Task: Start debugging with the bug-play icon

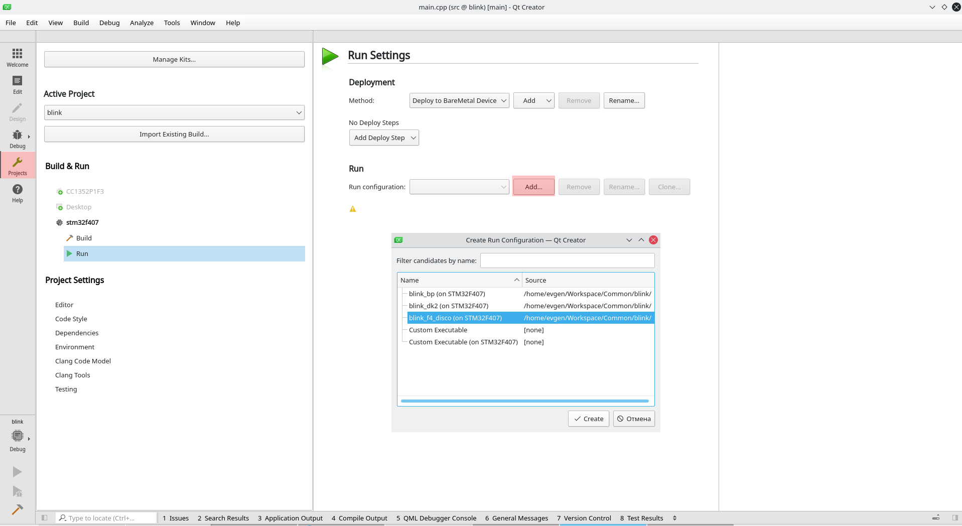Action: [x=17, y=491]
